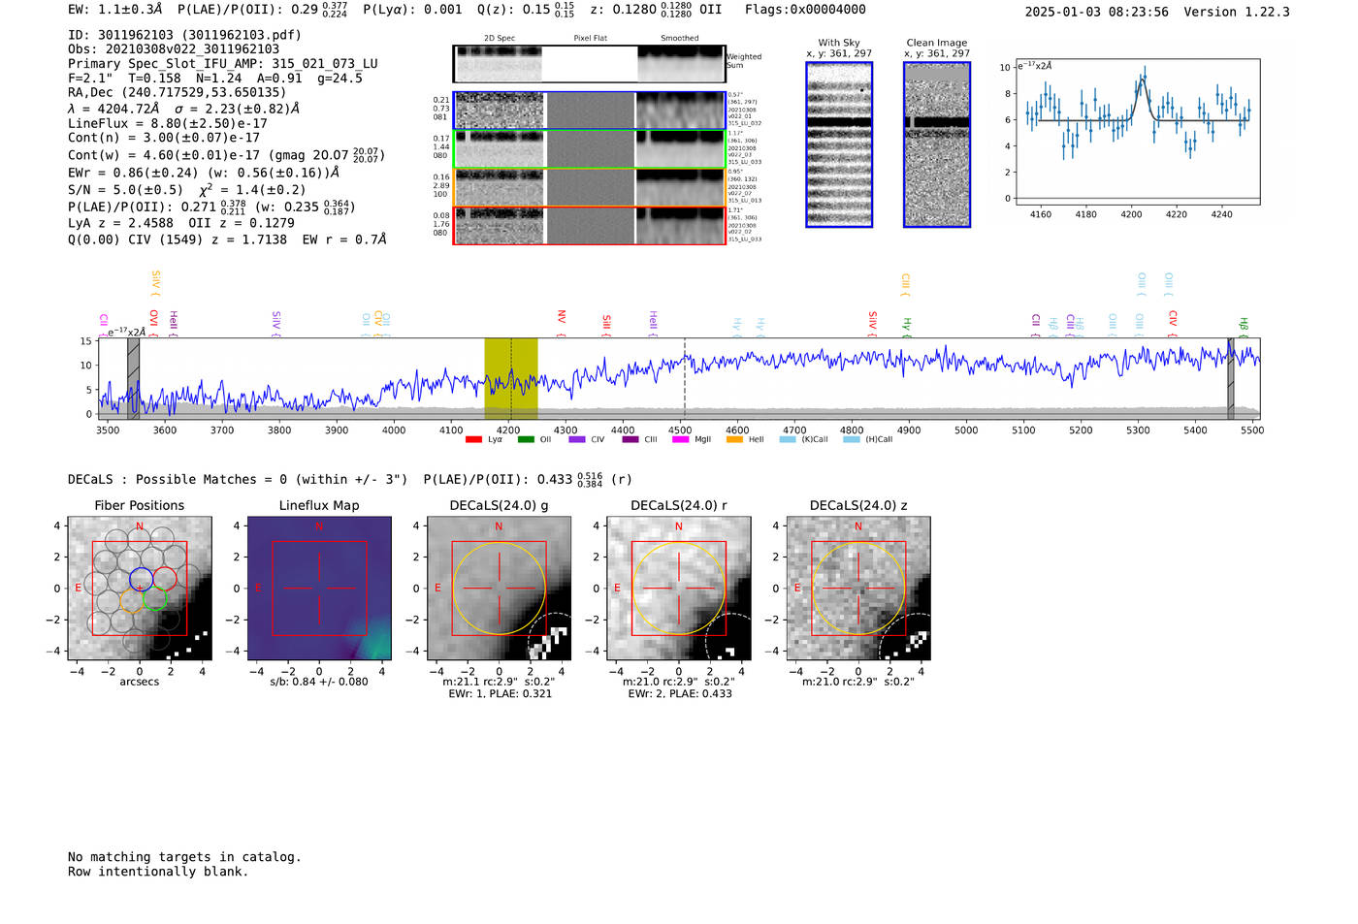Click the yellow highlighted band in spectrum
Image resolution: width=1358 pixels, height=924 pixels.
coord(511,378)
